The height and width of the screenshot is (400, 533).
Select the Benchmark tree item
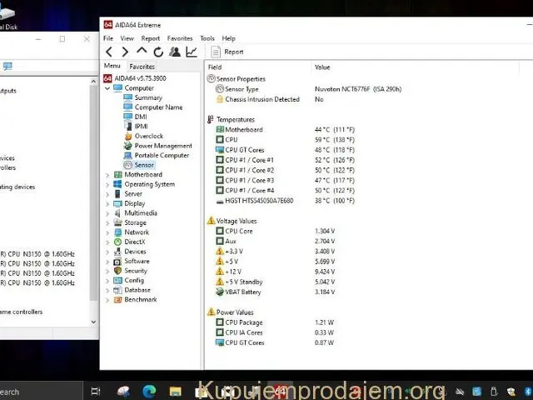coord(140,299)
